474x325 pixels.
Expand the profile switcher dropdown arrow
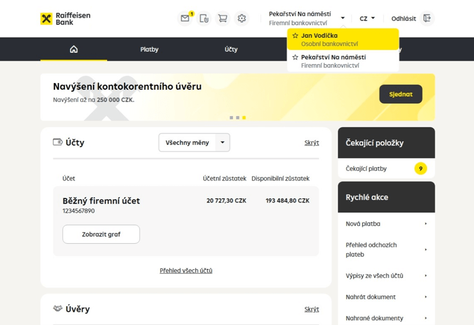(x=342, y=18)
